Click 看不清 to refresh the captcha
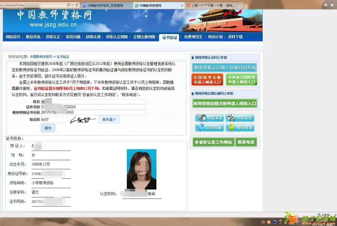This screenshot has height=226, width=337. click(108, 120)
